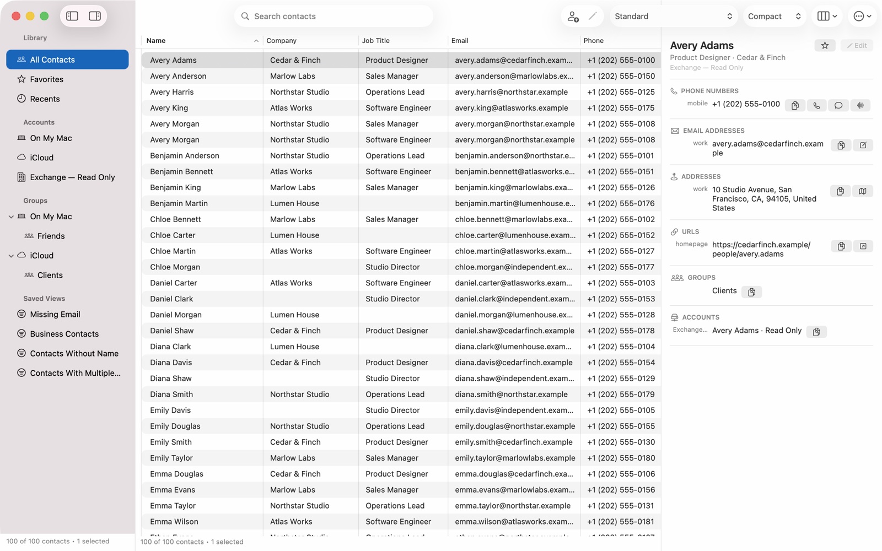882x551 pixels.
Task: Focus the Search contacts field
Action: [334, 17]
